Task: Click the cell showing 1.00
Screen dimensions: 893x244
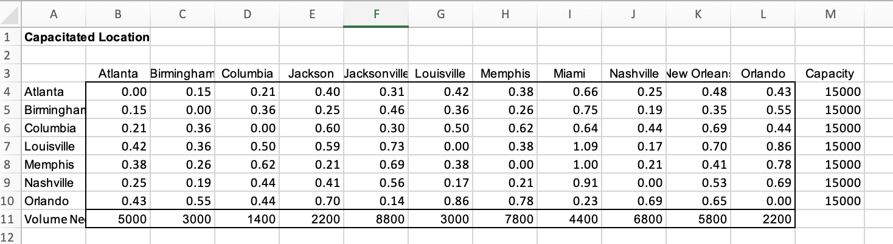Action: tap(569, 165)
